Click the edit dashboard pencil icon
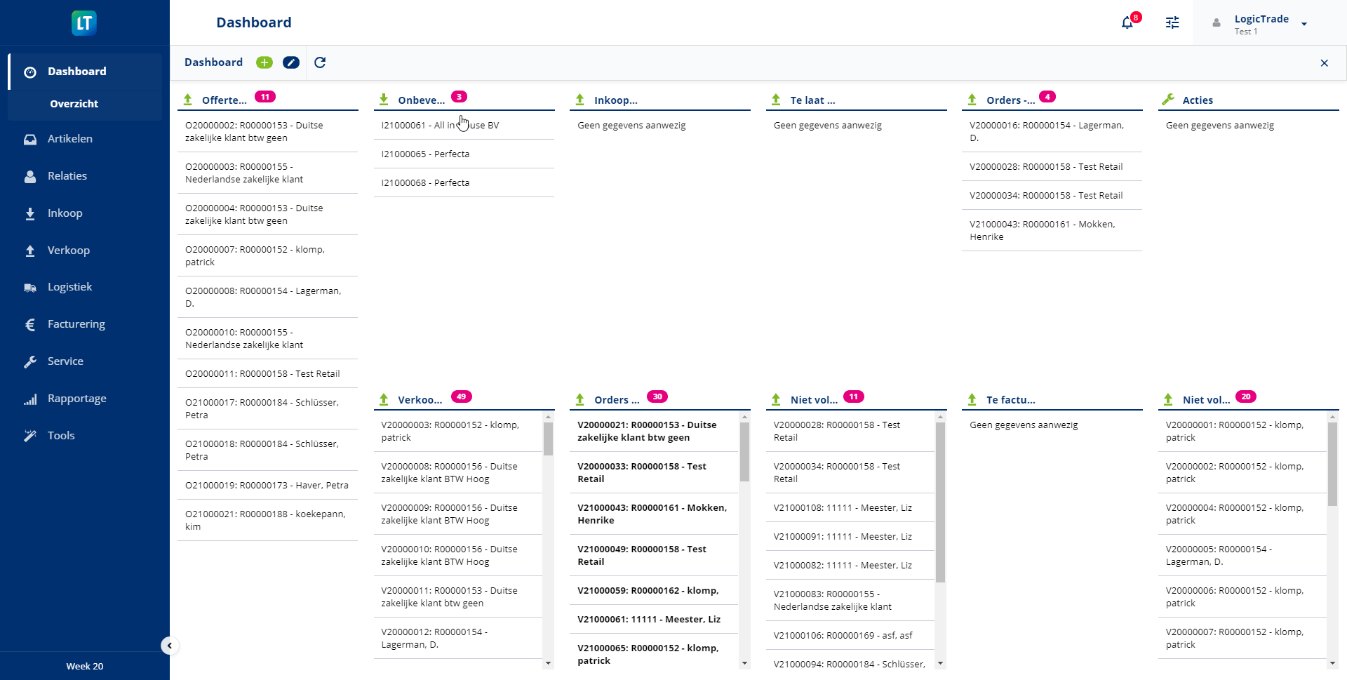Image resolution: width=1347 pixels, height=680 pixels. [x=291, y=62]
